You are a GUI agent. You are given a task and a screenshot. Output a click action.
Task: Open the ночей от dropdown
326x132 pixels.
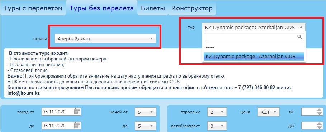[x=146, y=112]
